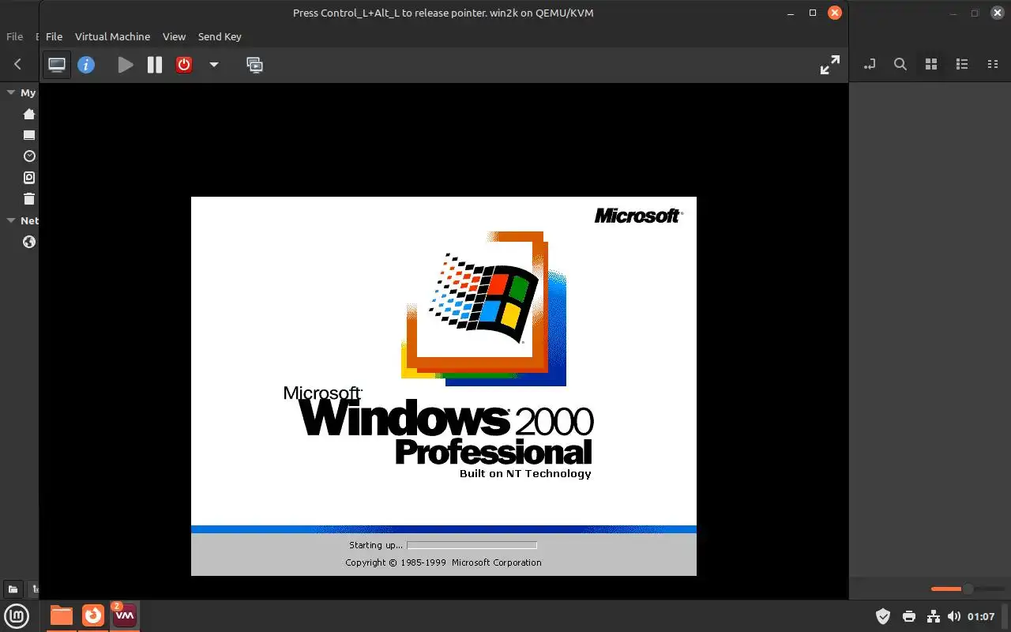Image resolution: width=1011 pixels, height=632 pixels.
Task: Open the Linux Mint start menu
Action: (x=17, y=615)
